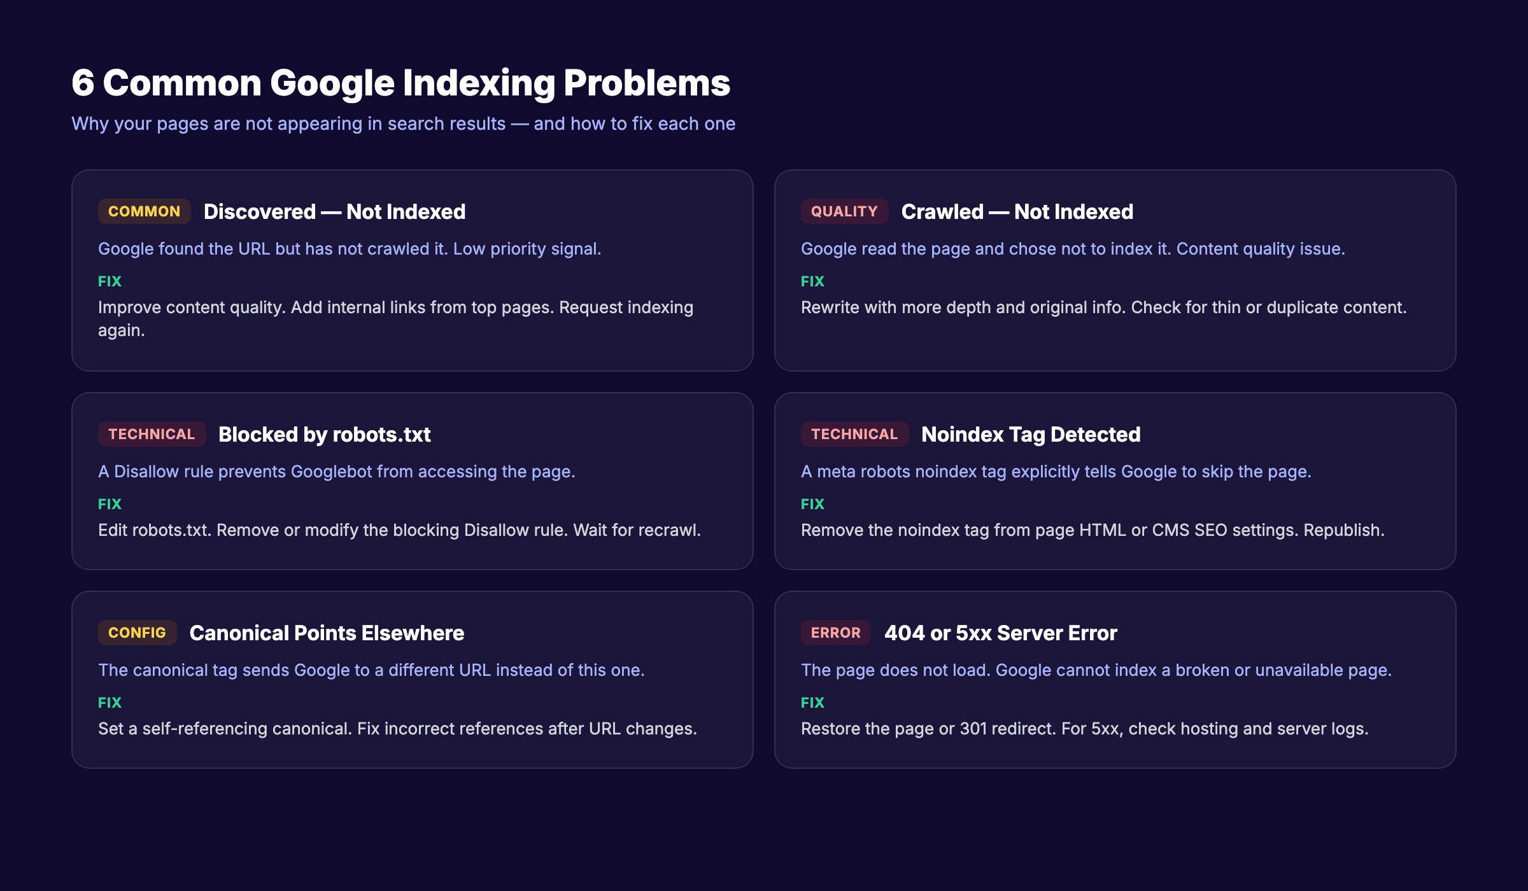Click the COMMON badge on Discovered card
This screenshot has height=891, width=1528.
pos(144,211)
